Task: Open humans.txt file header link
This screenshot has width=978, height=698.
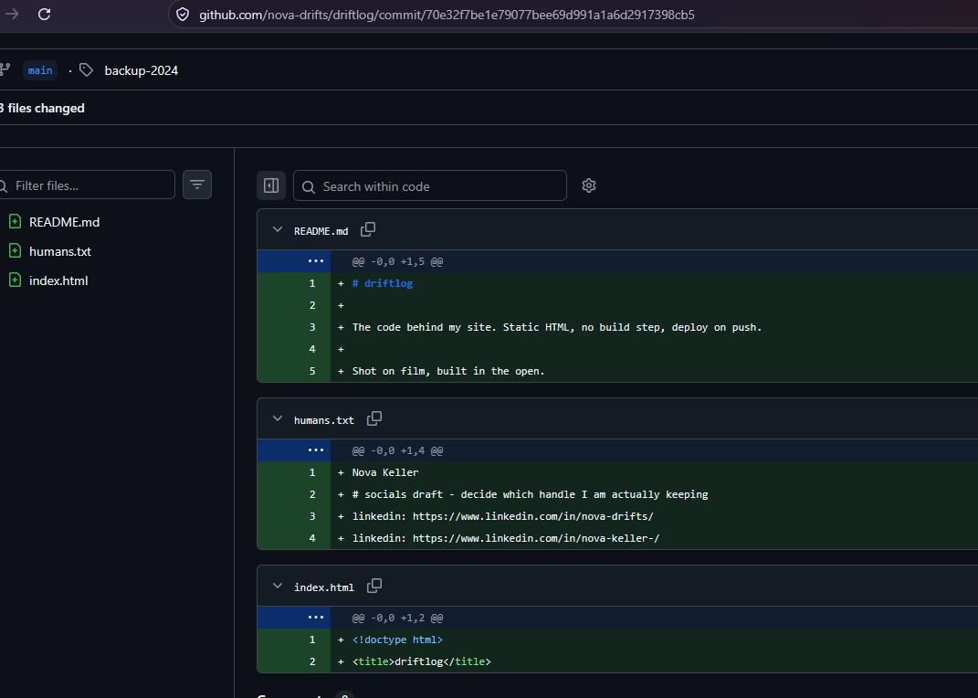Action: point(323,420)
